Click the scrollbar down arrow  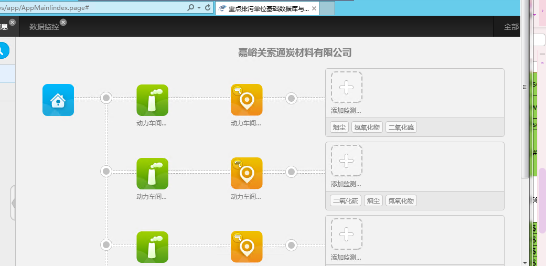tap(524, 262)
